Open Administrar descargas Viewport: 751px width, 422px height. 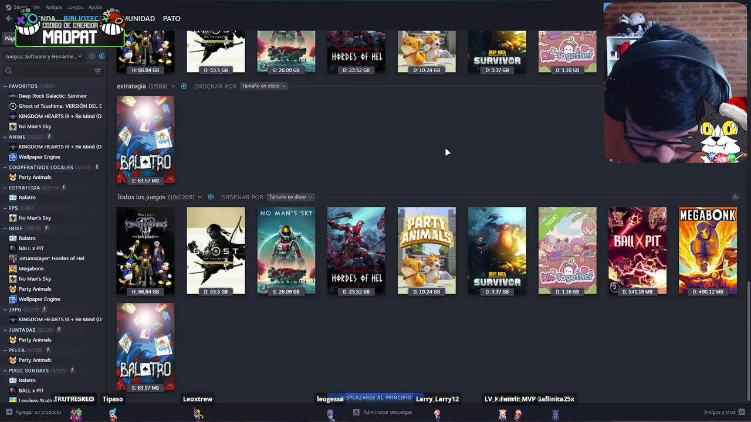387,412
